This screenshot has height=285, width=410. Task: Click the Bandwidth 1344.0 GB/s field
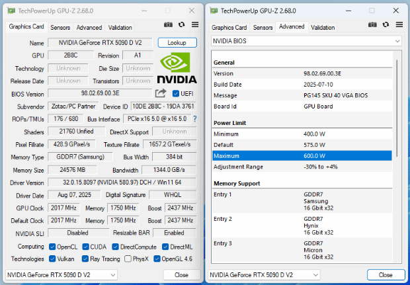(169, 170)
